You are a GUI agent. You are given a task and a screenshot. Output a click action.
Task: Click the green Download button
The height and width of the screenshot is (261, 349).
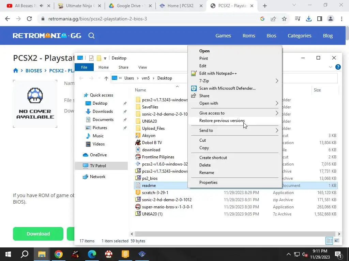pos(38,234)
